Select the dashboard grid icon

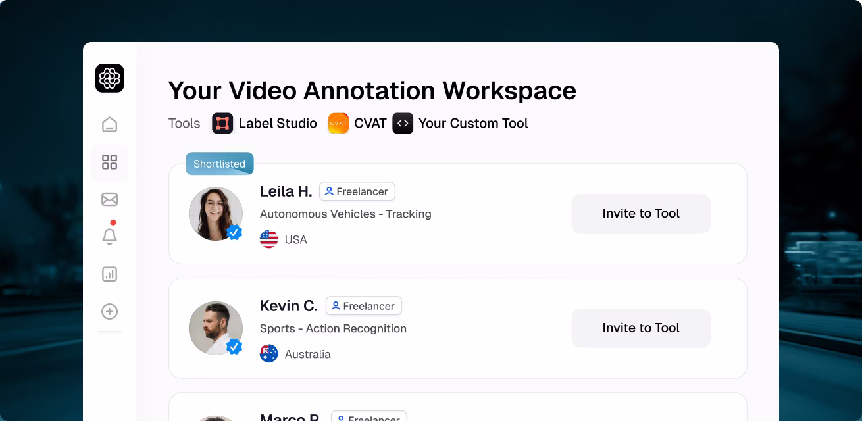(109, 162)
